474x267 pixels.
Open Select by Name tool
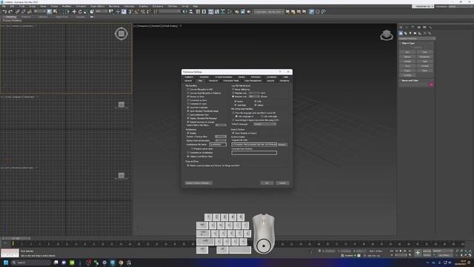click(x=55, y=12)
